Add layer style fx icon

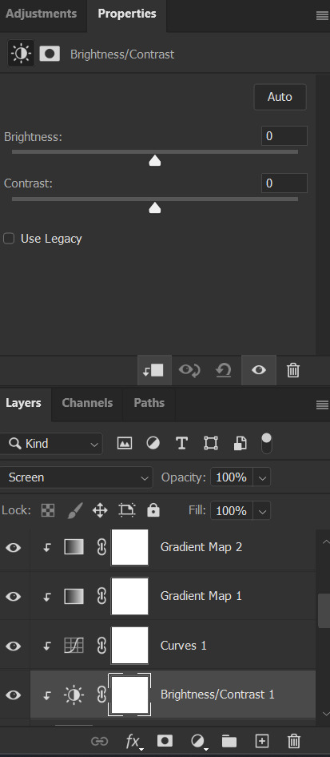tap(133, 741)
